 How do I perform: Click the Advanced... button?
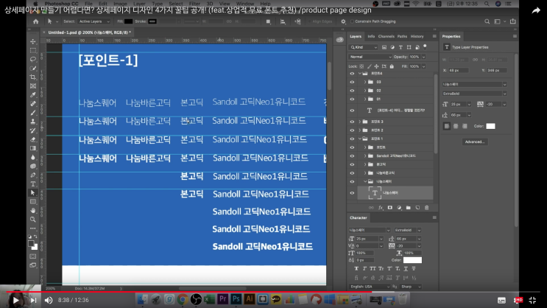(x=474, y=141)
